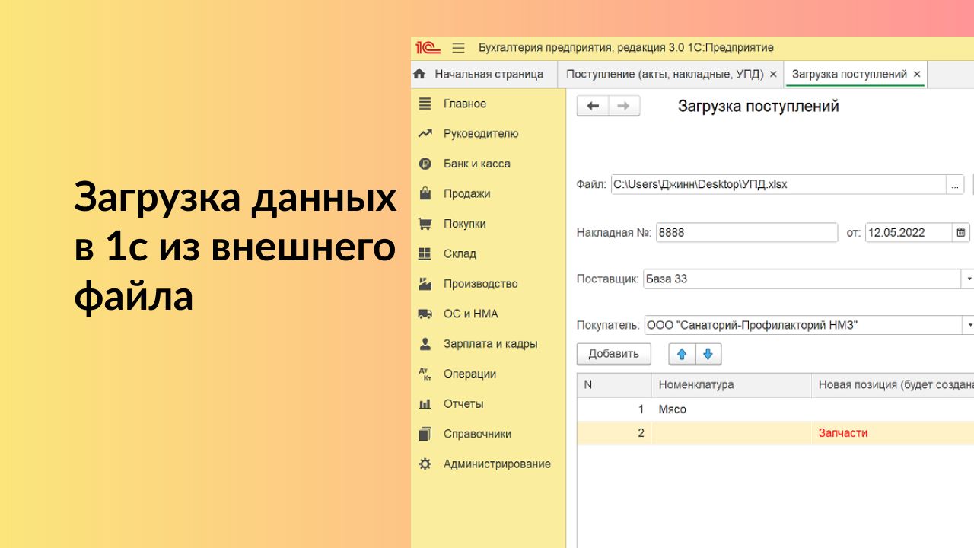This screenshot has width=974, height=548.
Task: Go back with the left arrow button
Action: coord(593,107)
